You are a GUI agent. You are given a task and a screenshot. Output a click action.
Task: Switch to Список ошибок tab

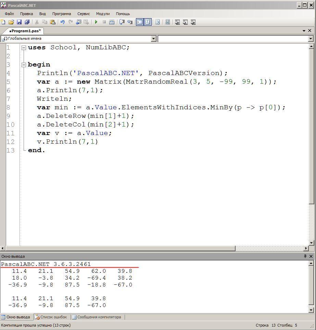[51, 317]
